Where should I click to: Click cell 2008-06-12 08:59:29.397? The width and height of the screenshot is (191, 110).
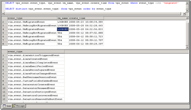[x=86, y=44]
